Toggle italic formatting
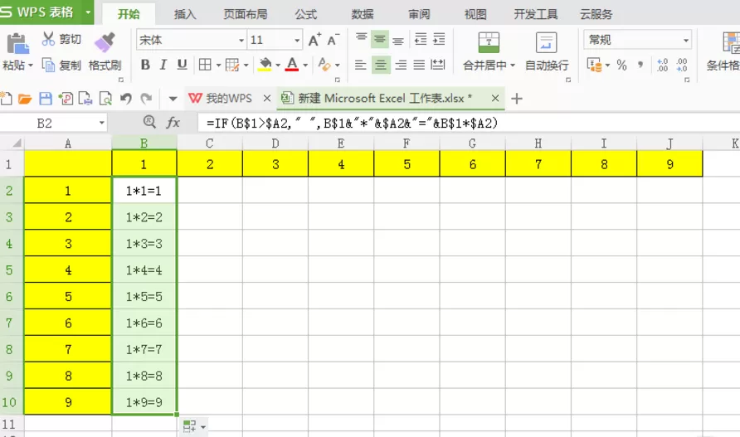 (163, 65)
